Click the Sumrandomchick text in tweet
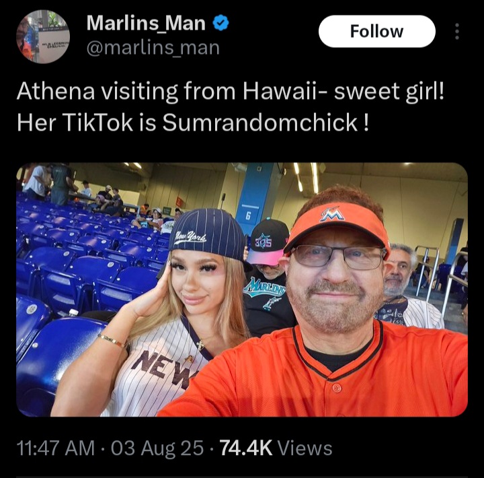 [x=260, y=123]
